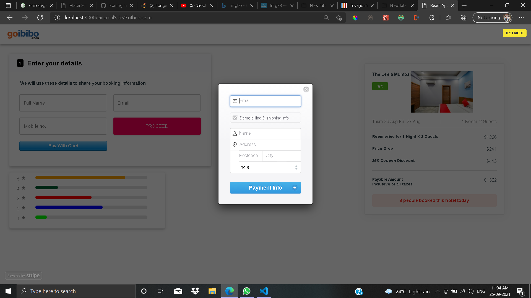Click the 5 star orange rating bar

click(80, 178)
